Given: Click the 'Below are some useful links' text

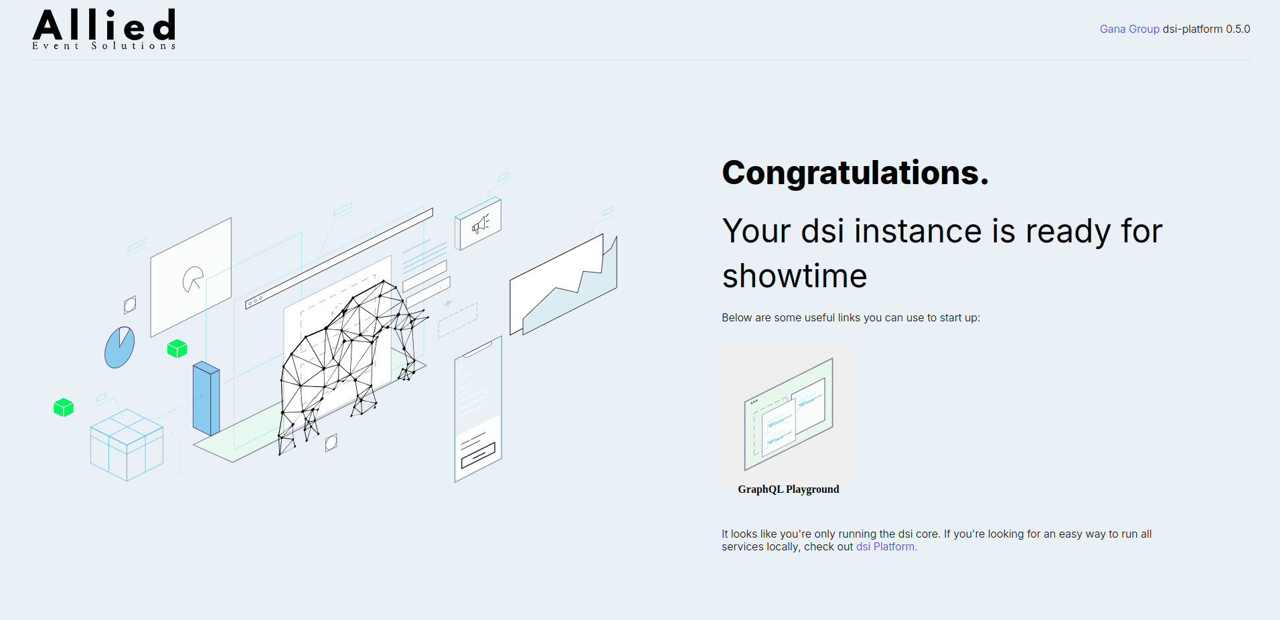Looking at the screenshot, I should pos(850,317).
